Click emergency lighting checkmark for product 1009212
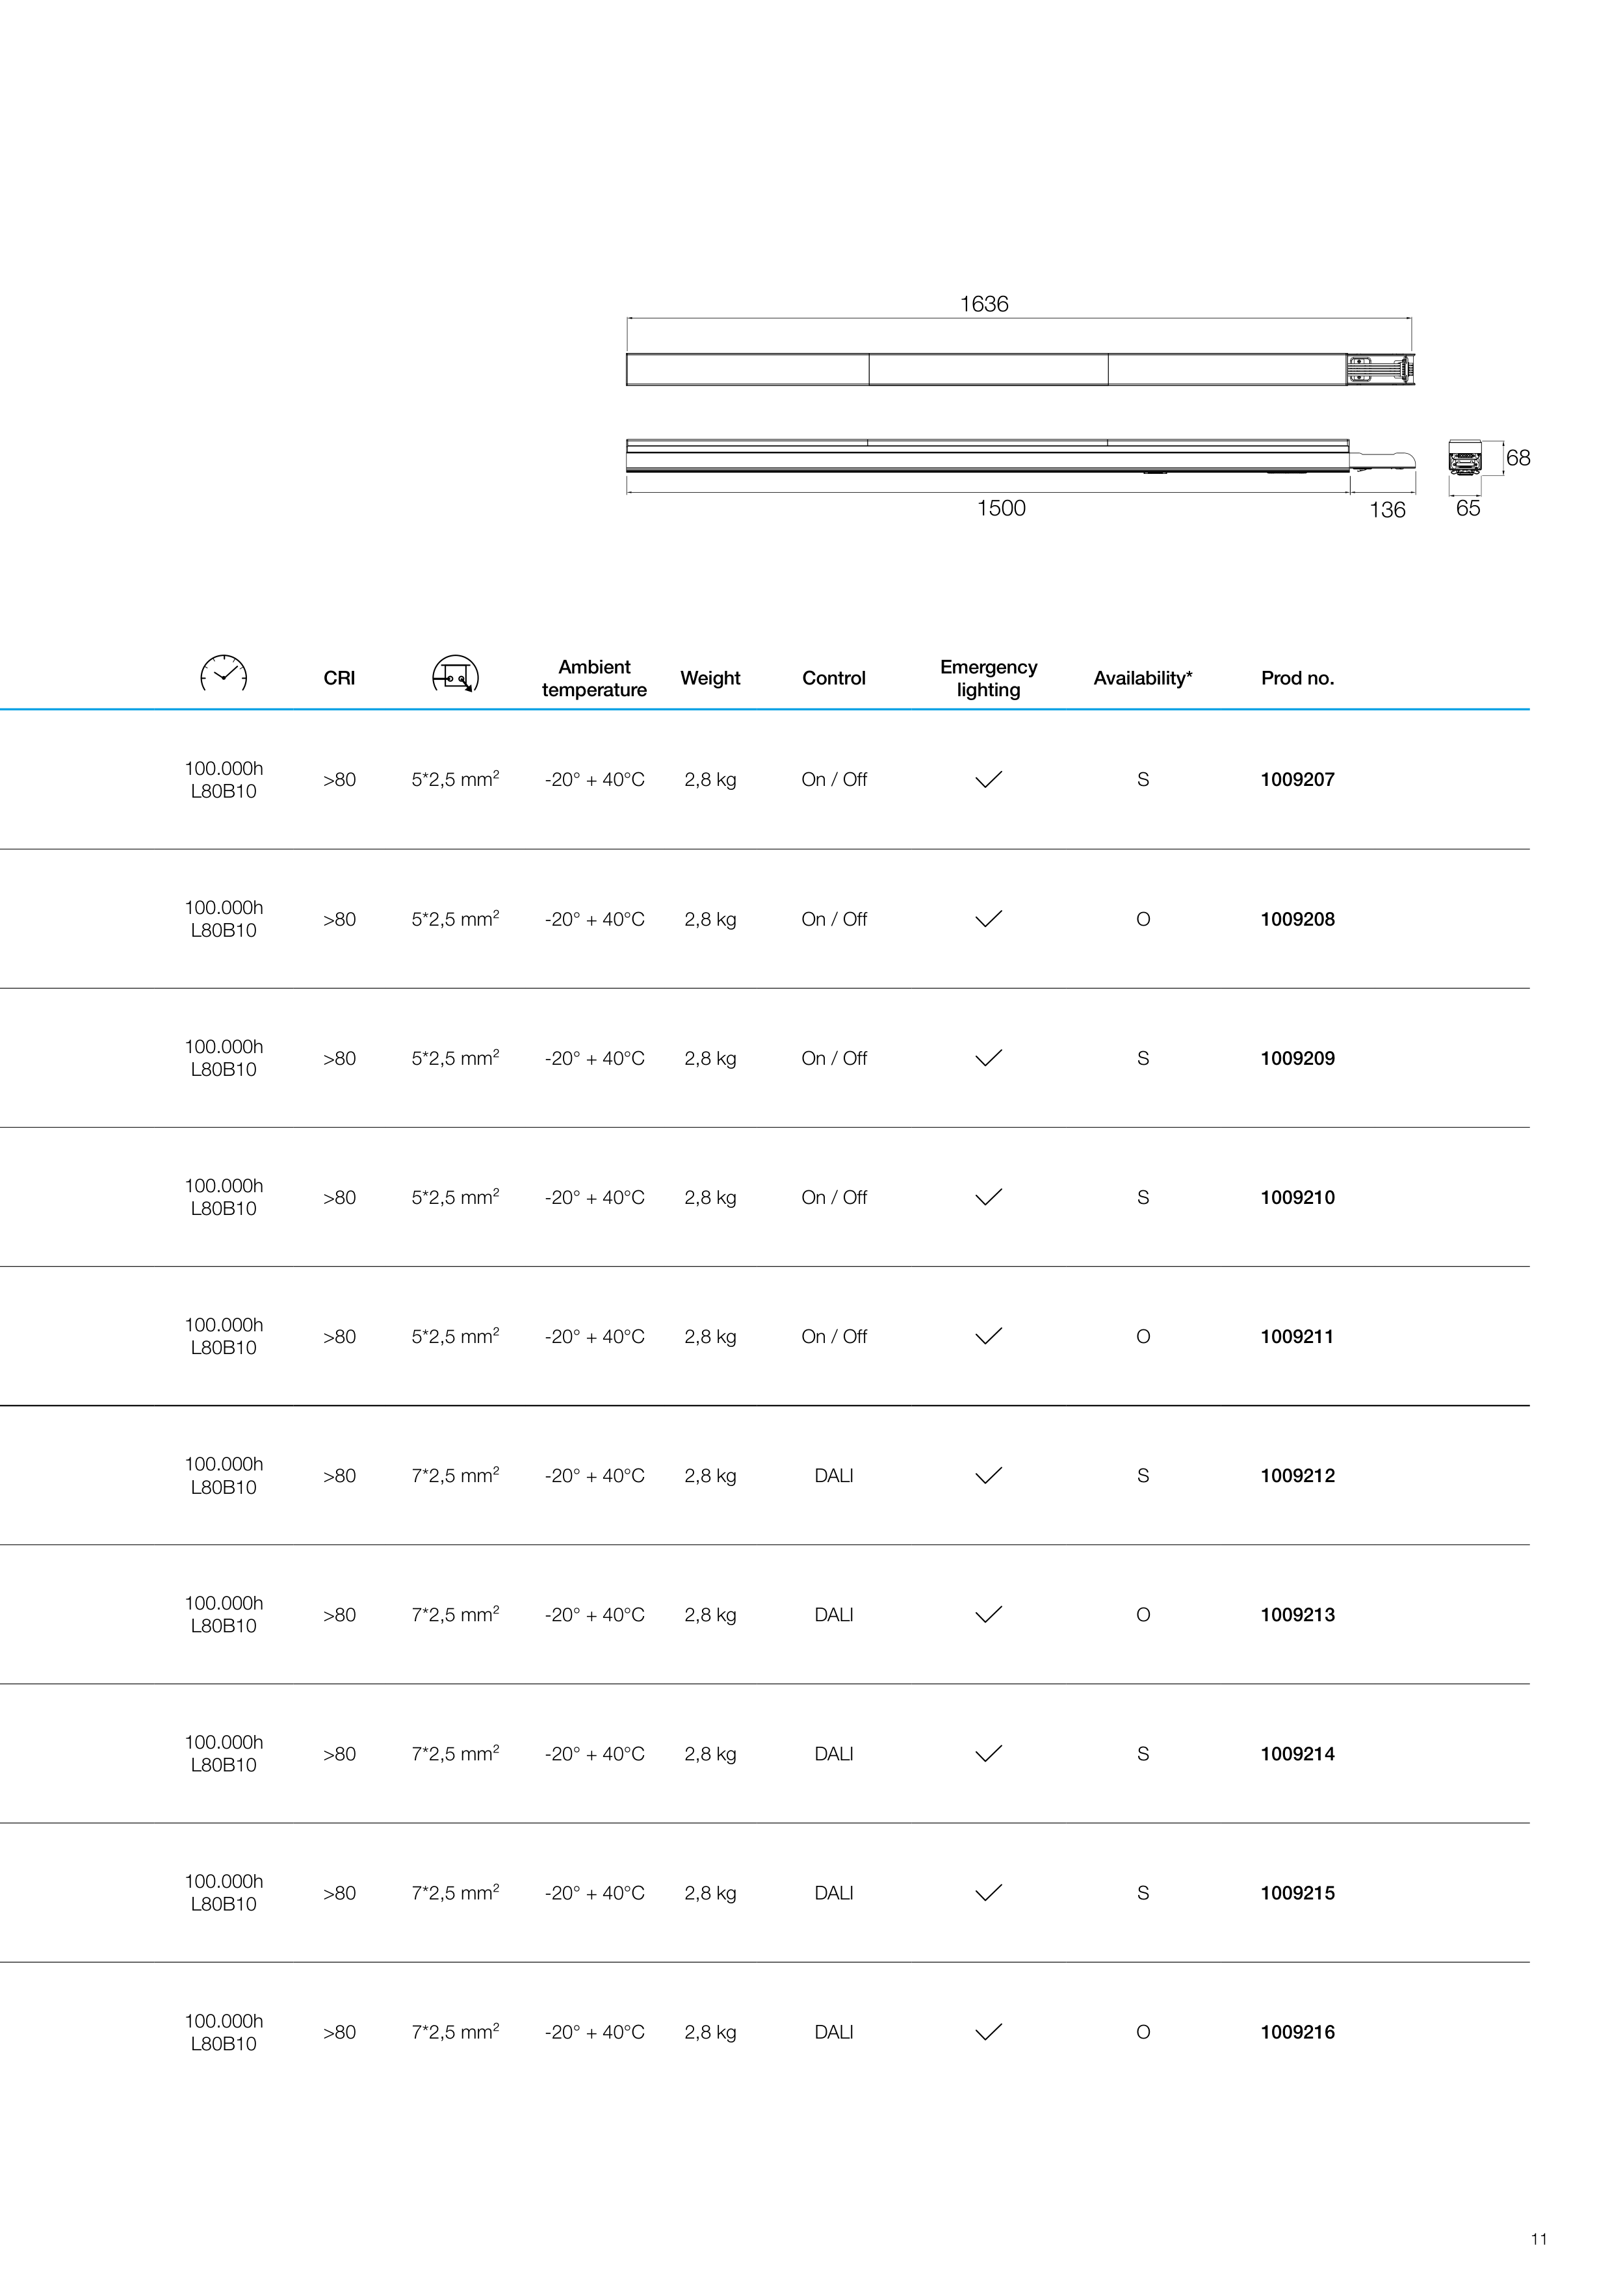The height and width of the screenshot is (2296, 1623). 988,1475
